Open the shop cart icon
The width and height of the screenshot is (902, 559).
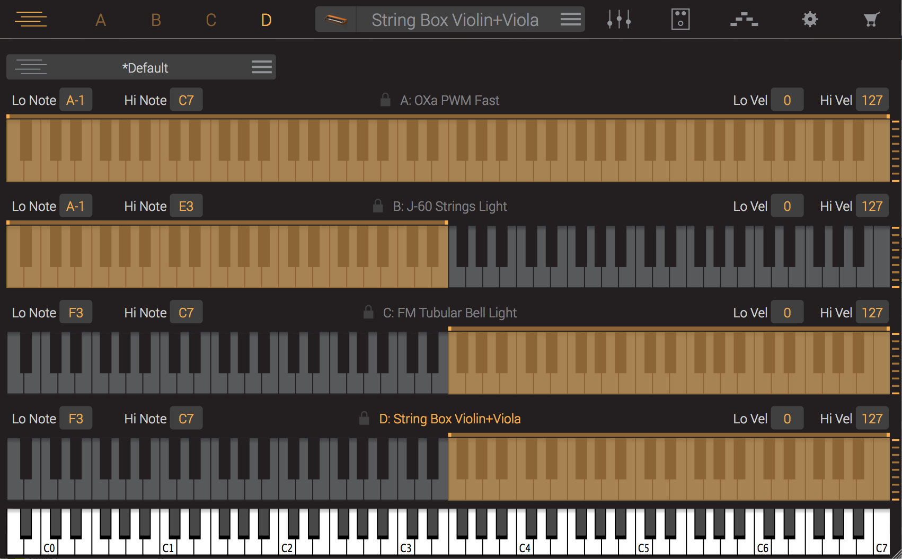click(x=871, y=20)
